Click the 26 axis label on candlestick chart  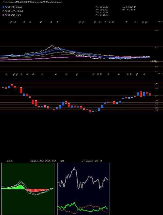point(156,84)
